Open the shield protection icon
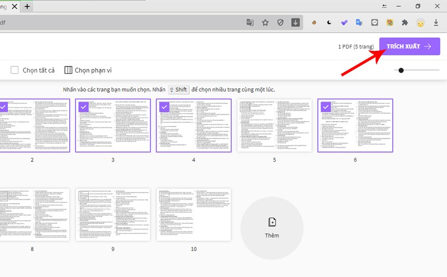This screenshot has height=277, width=447. [x=280, y=23]
